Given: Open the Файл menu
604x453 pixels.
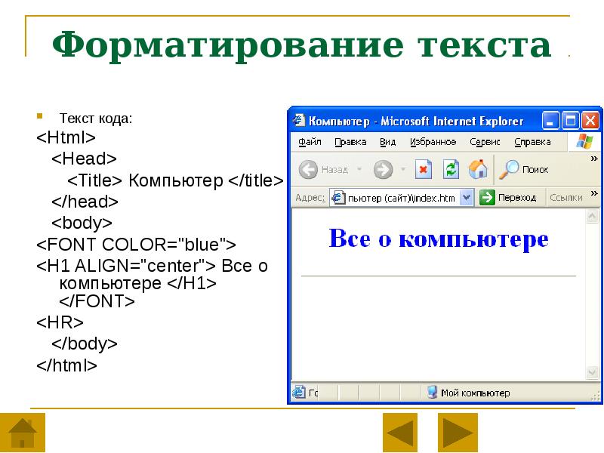Looking at the screenshot, I should (310, 142).
